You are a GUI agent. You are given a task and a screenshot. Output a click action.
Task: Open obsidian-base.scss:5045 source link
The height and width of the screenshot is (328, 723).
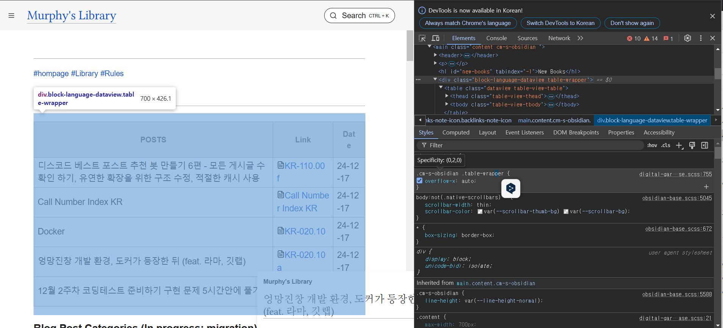(x=677, y=198)
